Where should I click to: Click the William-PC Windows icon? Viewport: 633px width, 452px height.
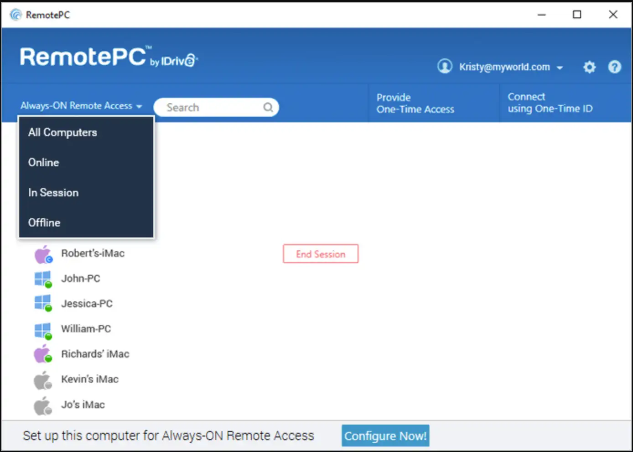43,331
